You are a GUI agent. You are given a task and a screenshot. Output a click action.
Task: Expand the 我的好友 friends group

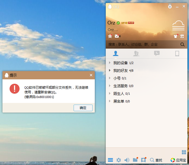[x=120, y=71]
